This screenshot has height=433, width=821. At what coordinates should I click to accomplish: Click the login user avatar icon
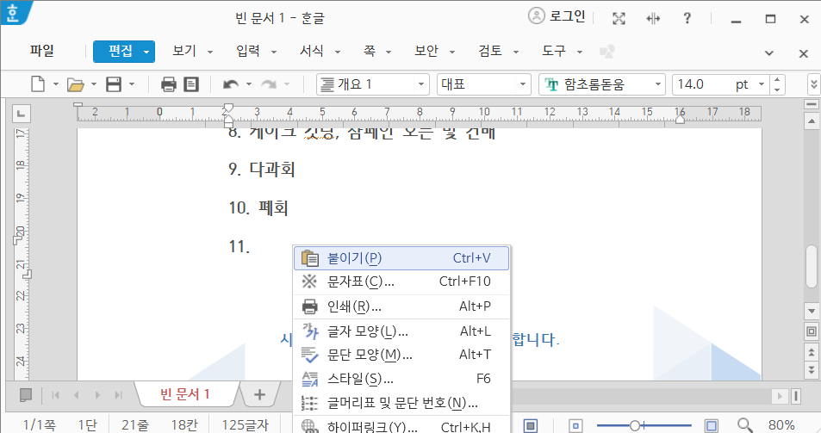tap(536, 16)
